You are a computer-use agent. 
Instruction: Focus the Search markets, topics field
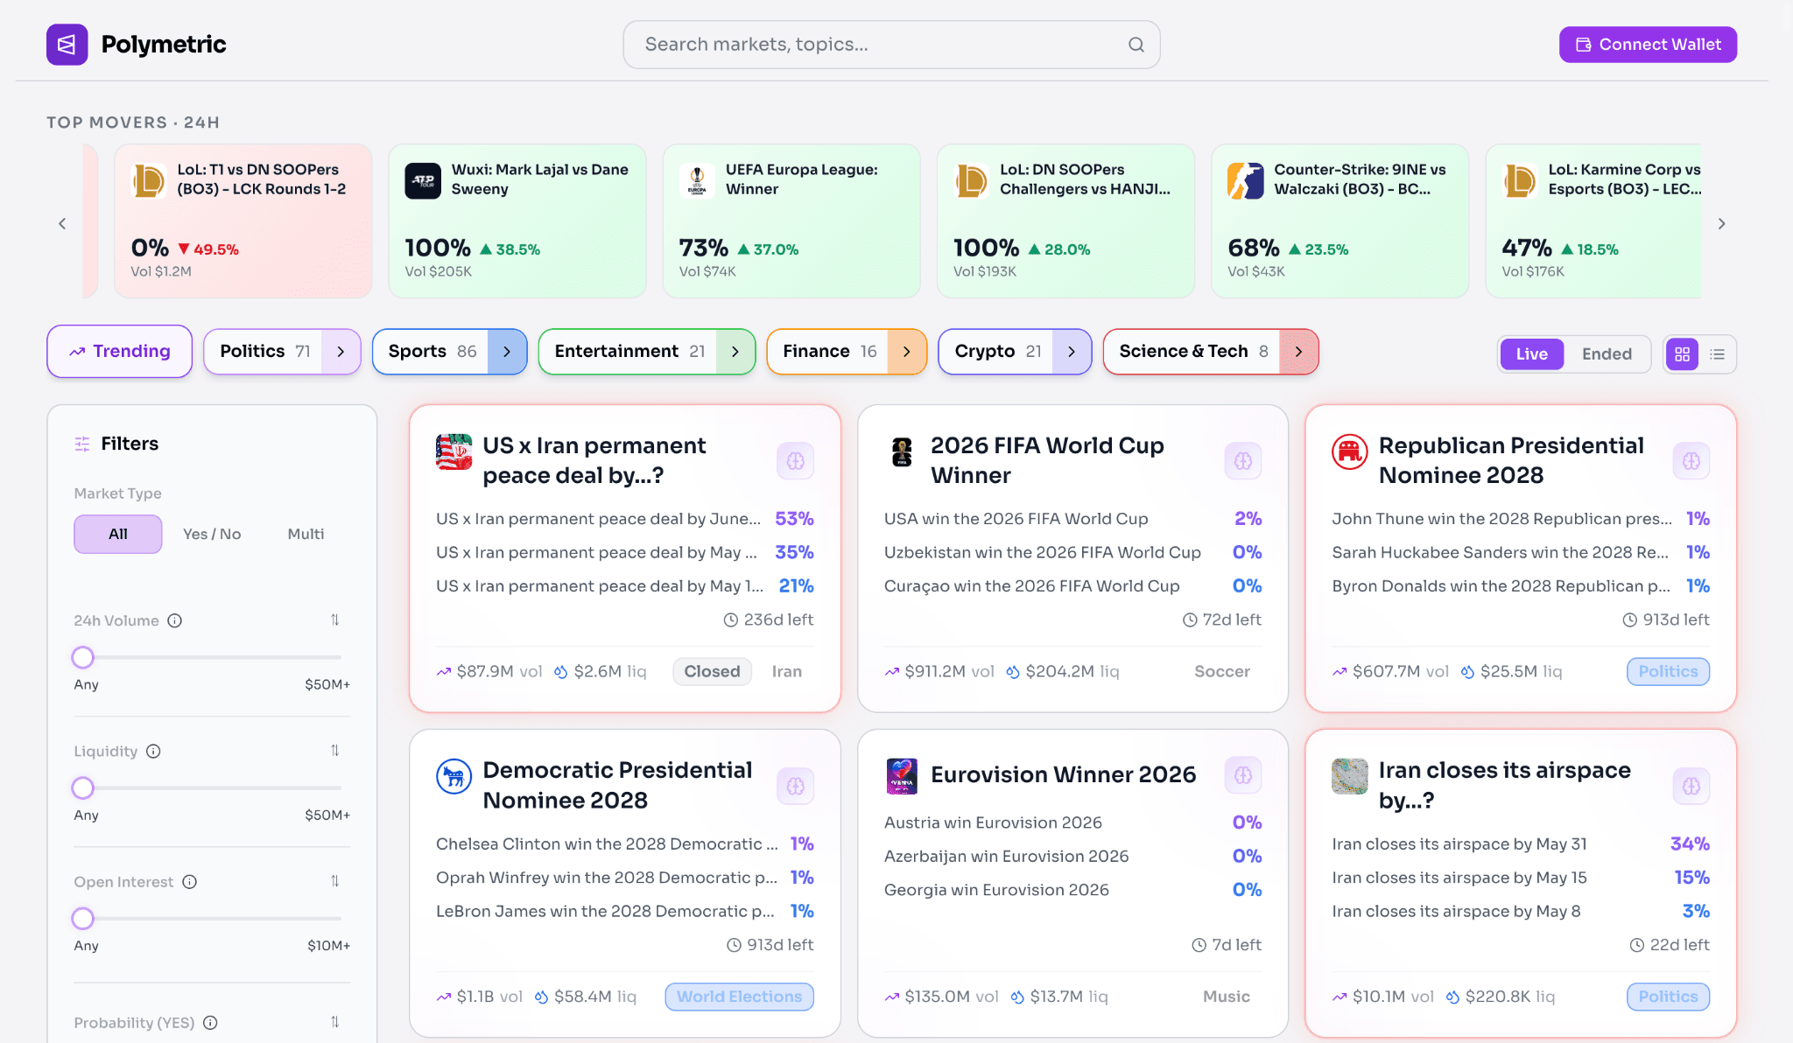click(891, 45)
